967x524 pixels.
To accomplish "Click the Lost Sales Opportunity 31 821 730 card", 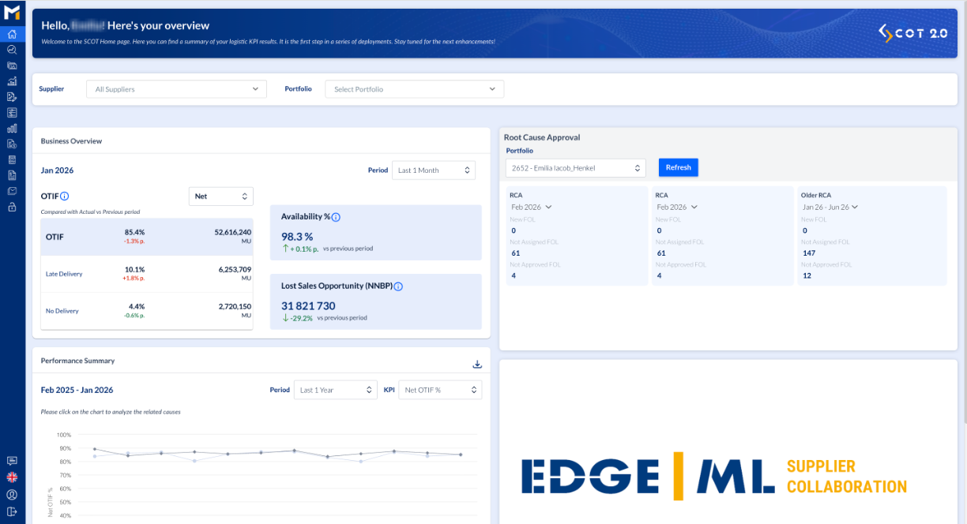I will point(376,301).
